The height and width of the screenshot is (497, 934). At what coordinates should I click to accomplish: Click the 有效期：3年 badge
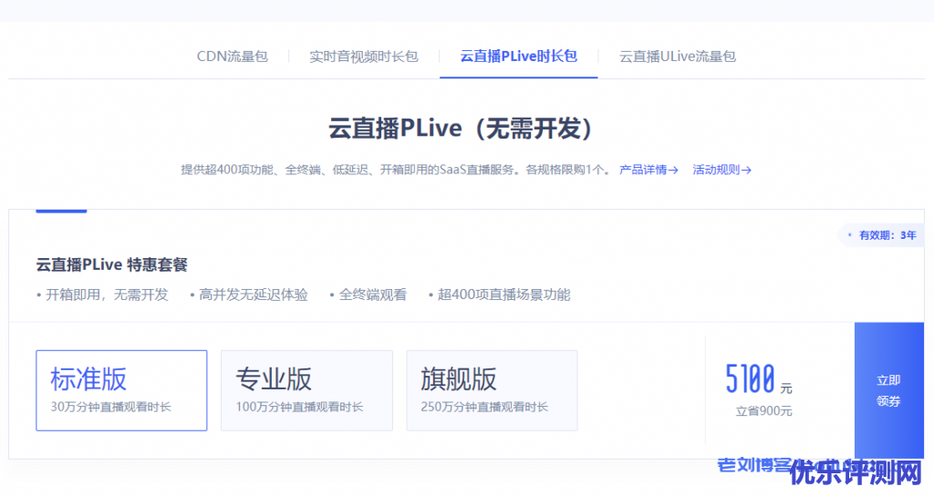[882, 235]
